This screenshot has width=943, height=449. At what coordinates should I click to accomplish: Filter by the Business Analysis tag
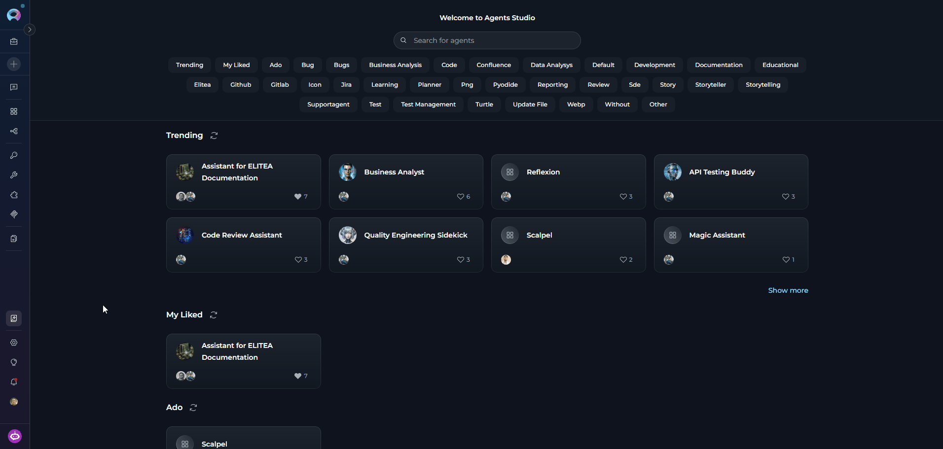(x=395, y=65)
